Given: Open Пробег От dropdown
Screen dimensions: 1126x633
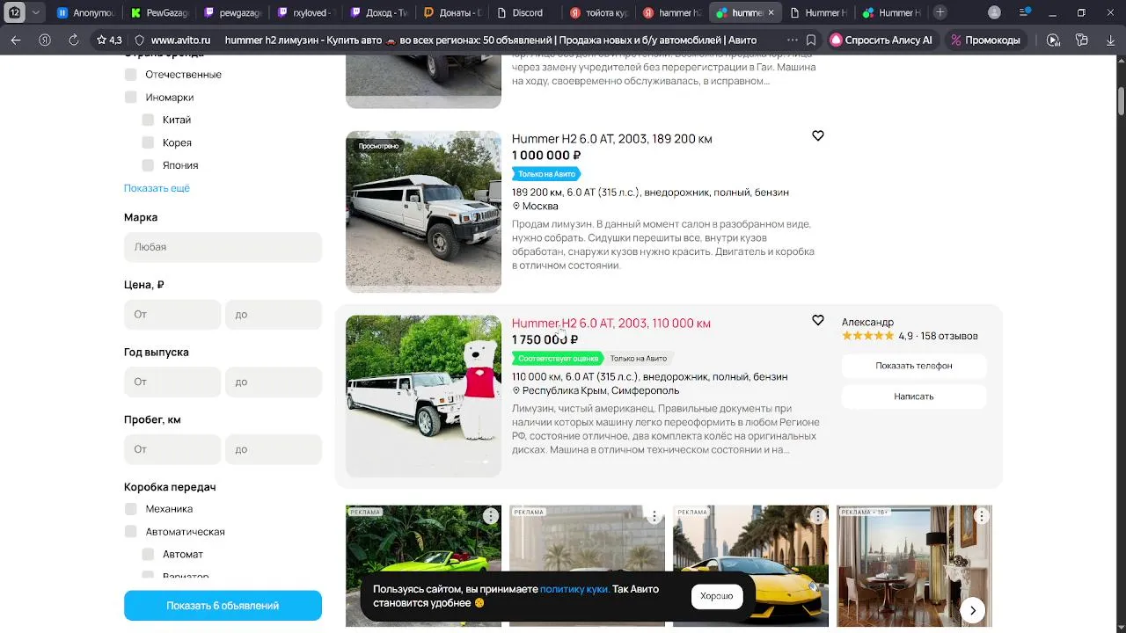Looking at the screenshot, I should (172, 449).
